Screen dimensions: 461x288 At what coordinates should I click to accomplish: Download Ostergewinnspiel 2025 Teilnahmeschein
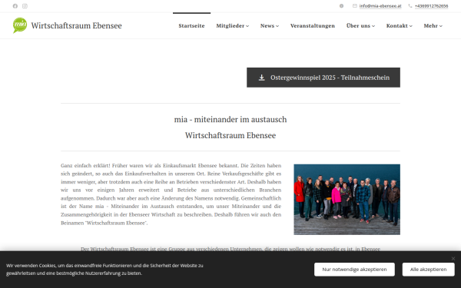click(323, 78)
